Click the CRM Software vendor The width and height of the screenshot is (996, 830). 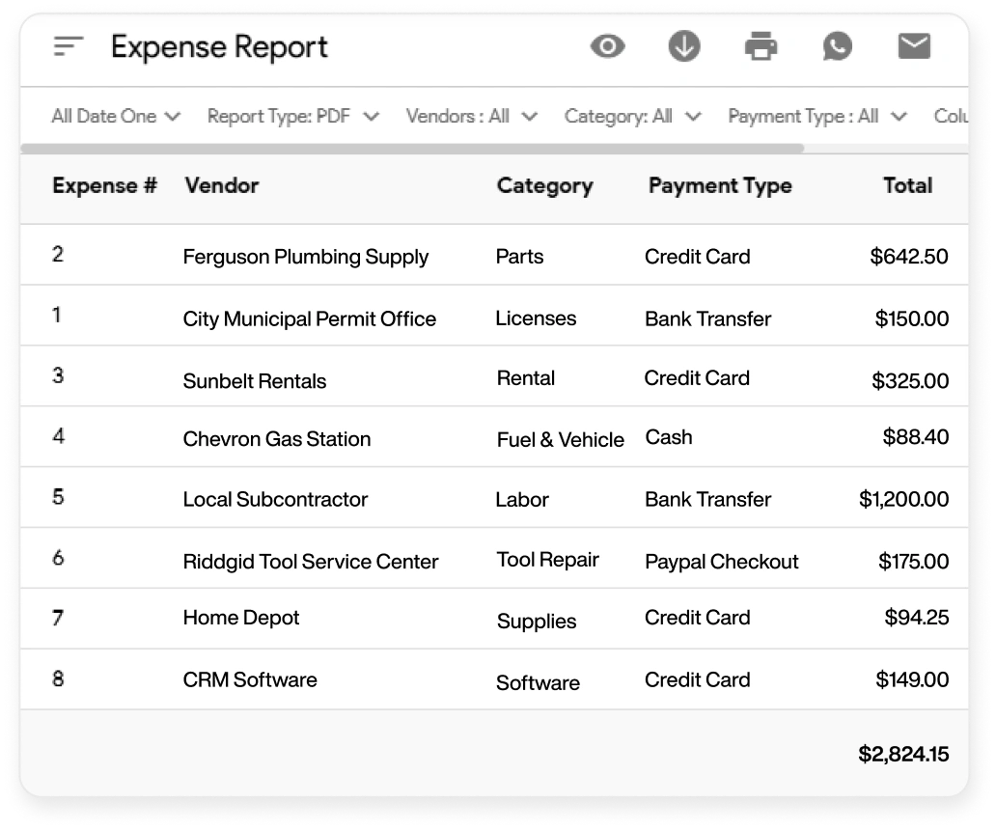click(250, 679)
